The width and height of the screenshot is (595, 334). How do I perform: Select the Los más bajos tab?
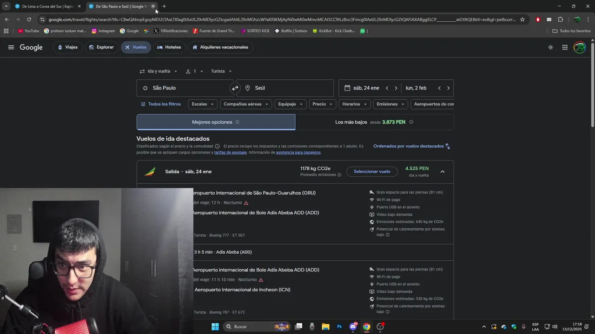point(374,122)
